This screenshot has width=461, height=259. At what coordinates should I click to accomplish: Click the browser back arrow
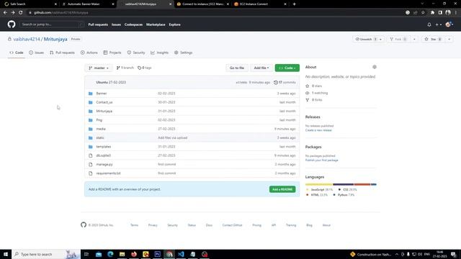click(5, 13)
